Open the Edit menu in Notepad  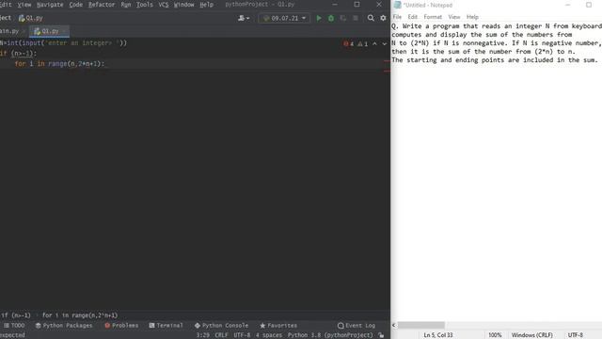(x=412, y=17)
